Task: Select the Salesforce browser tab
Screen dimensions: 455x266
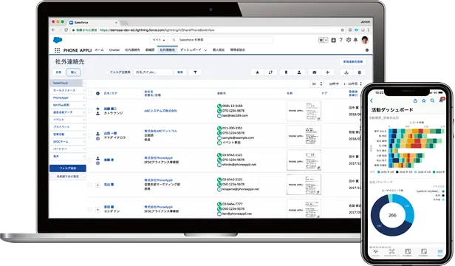Action: tap(93, 22)
